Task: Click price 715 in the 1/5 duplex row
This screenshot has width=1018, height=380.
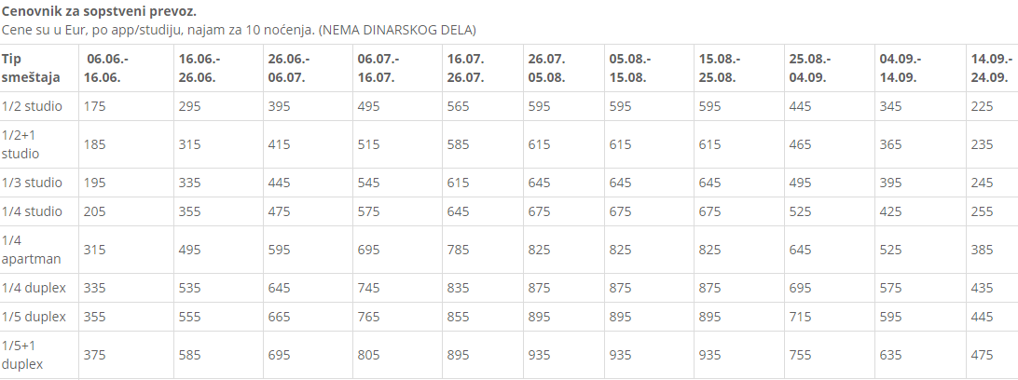Action: pyautogui.click(x=800, y=317)
